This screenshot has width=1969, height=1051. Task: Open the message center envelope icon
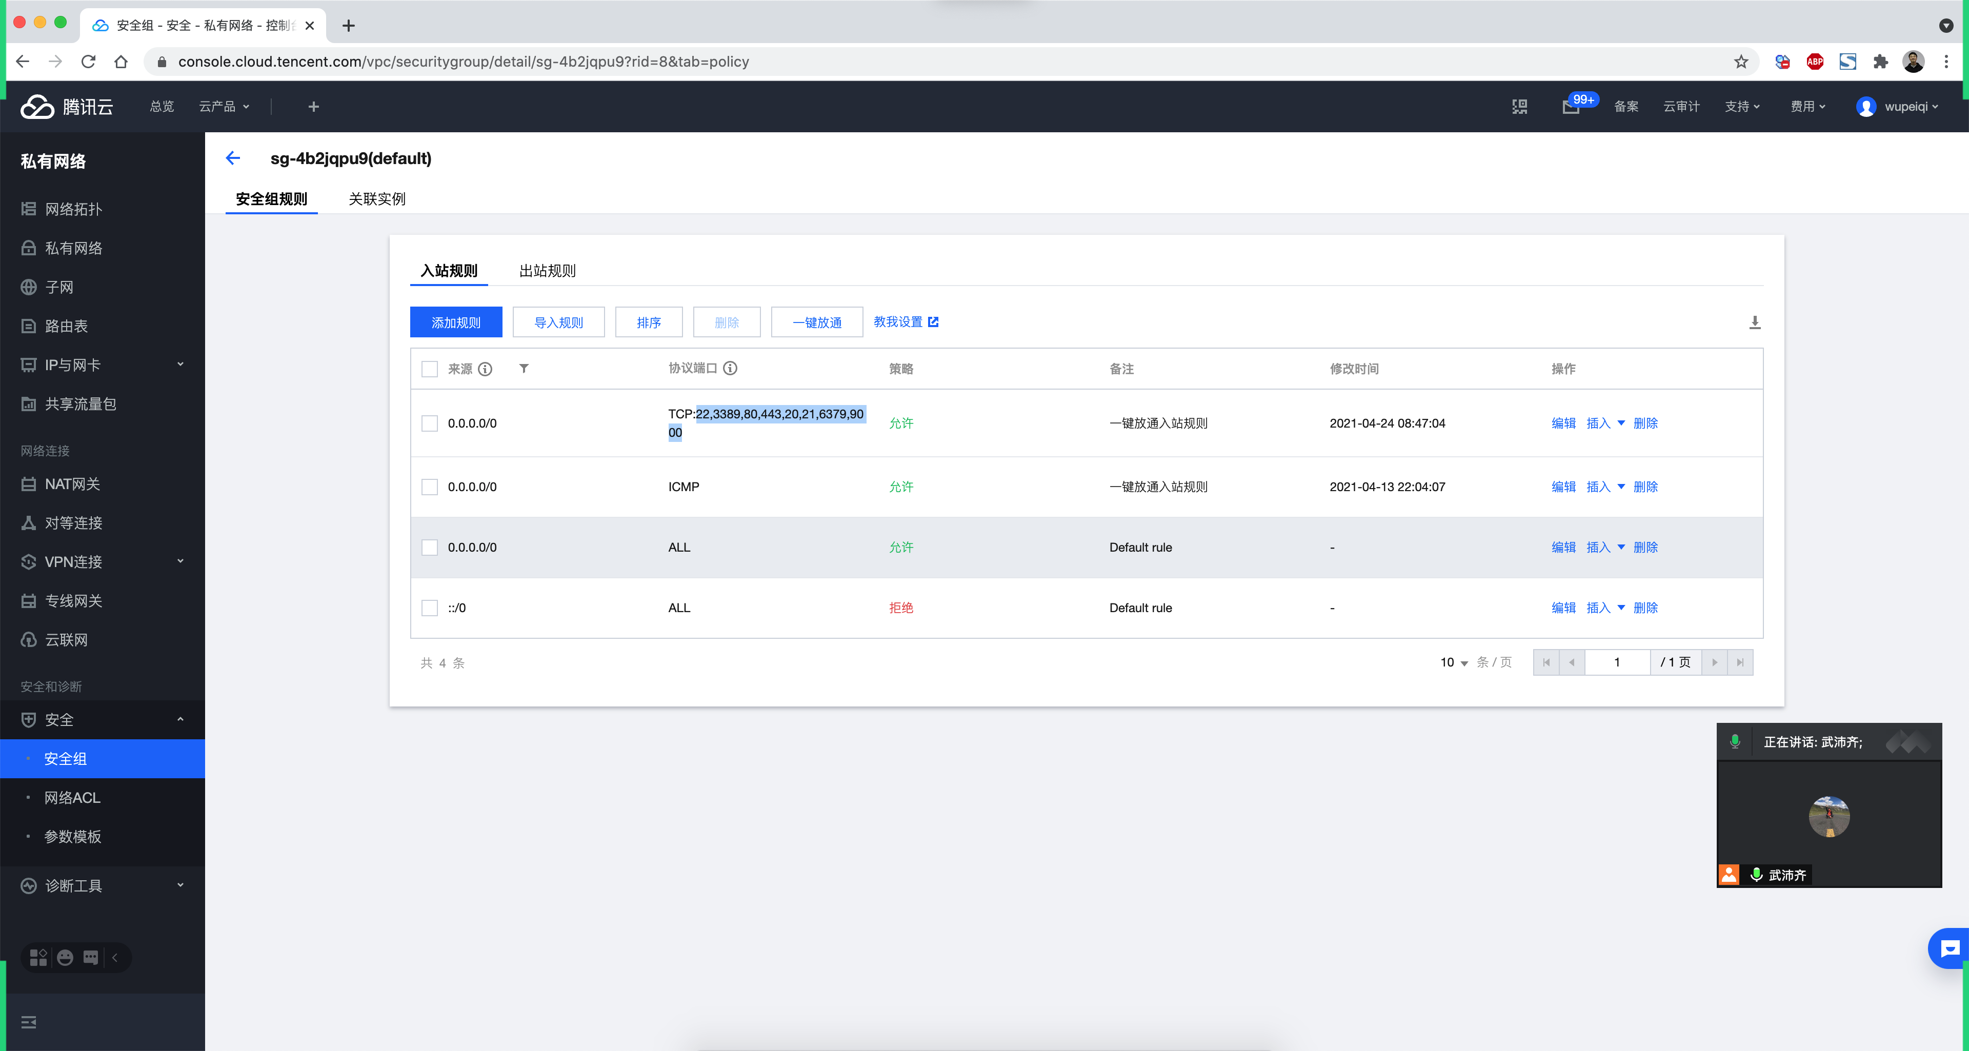coord(1571,107)
